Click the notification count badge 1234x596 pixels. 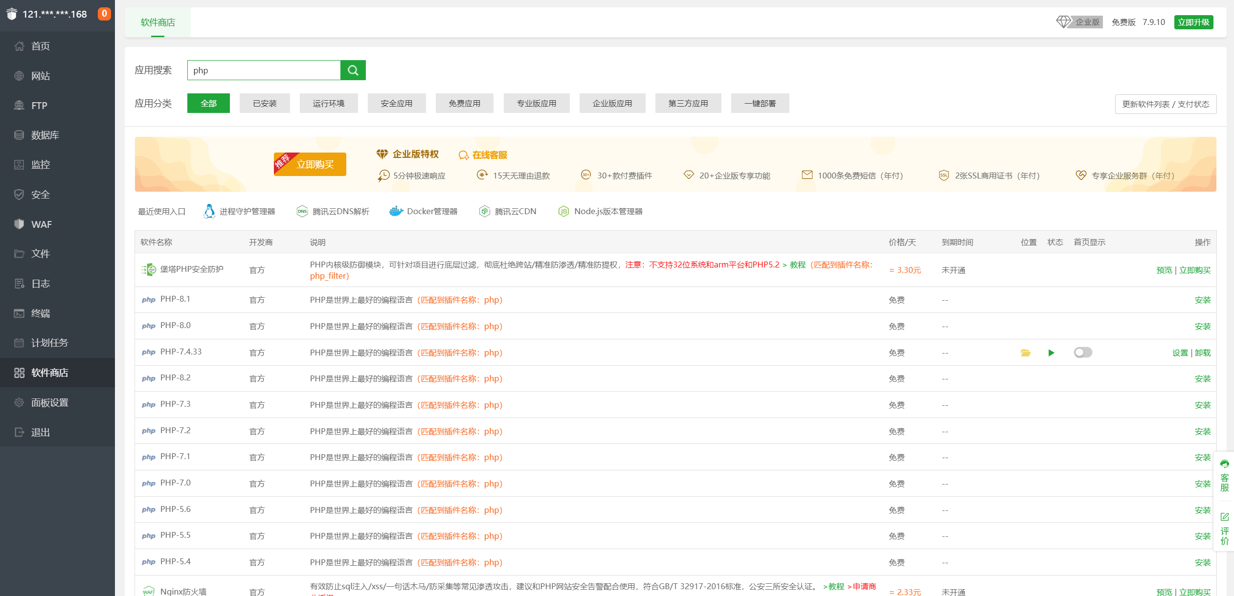pyautogui.click(x=104, y=14)
